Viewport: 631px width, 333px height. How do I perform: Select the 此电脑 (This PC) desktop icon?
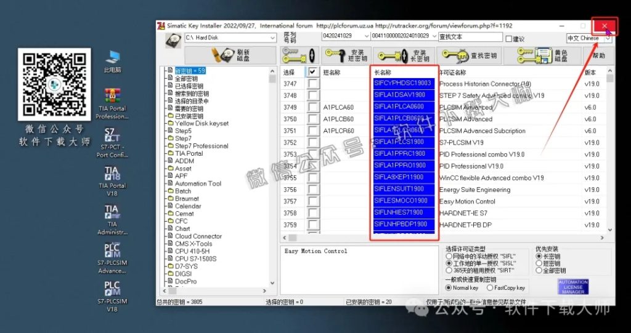tap(112, 62)
